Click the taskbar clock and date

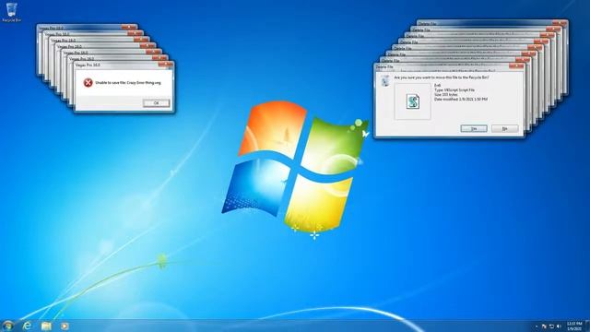click(574, 326)
